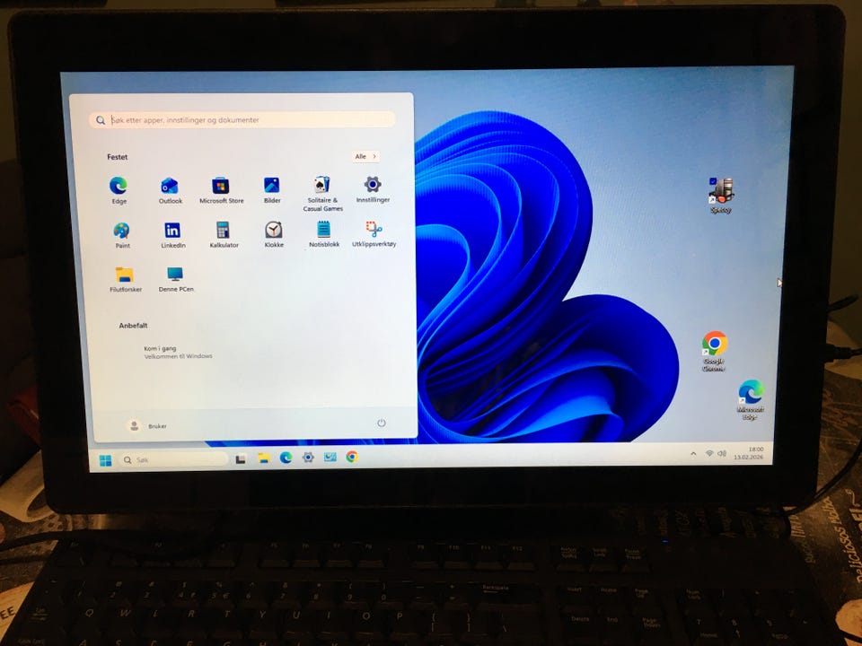Launch Notisblokk notepad
The image size is (862, 646).
pos(324,234)
